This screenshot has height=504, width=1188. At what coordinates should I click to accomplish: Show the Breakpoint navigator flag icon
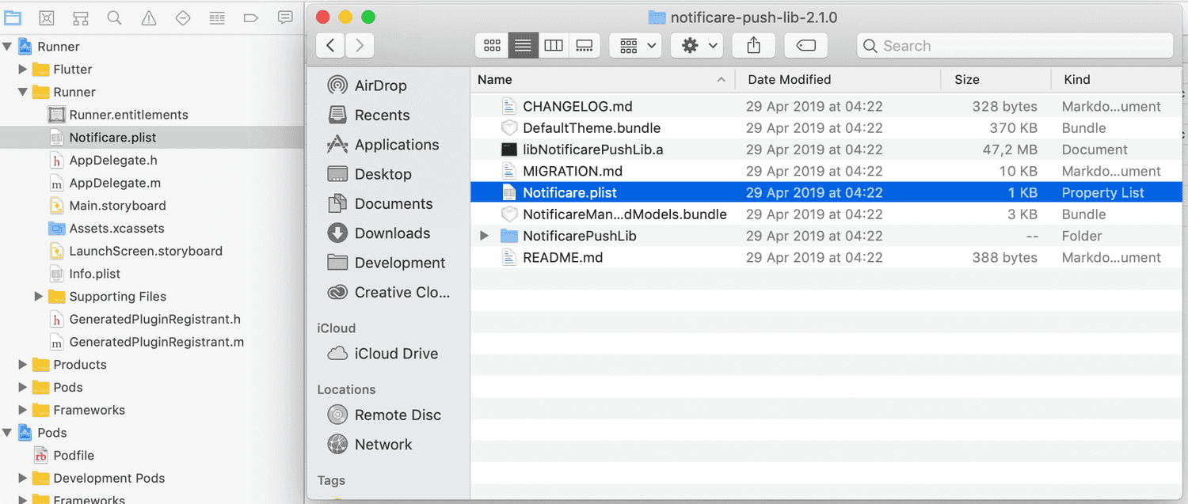click(251, 17)
